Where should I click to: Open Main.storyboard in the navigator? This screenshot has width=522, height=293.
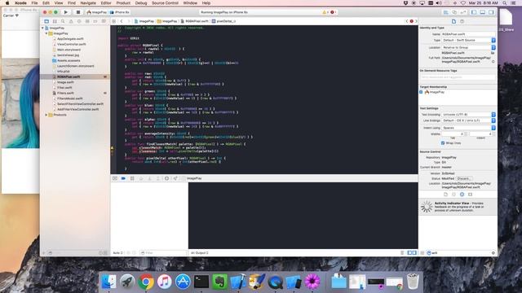click(69, 50)
